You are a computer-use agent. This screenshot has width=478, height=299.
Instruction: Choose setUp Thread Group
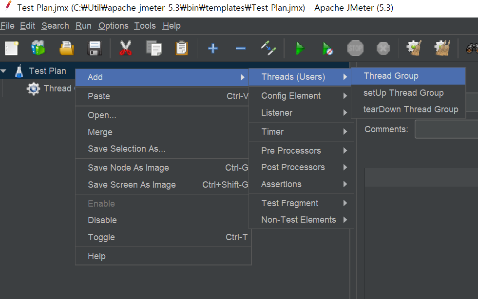tap(408, 93)
